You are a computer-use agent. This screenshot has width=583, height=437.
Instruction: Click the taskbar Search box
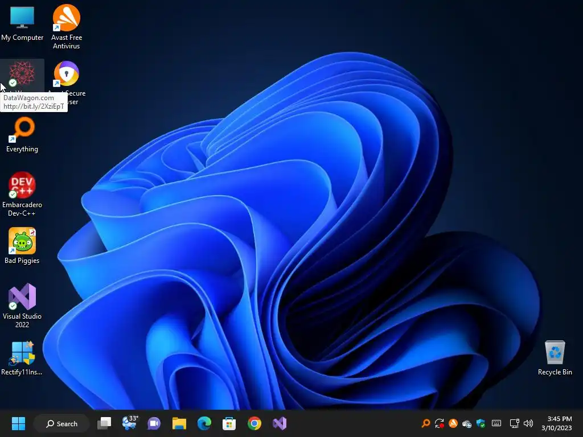[61, 423]
